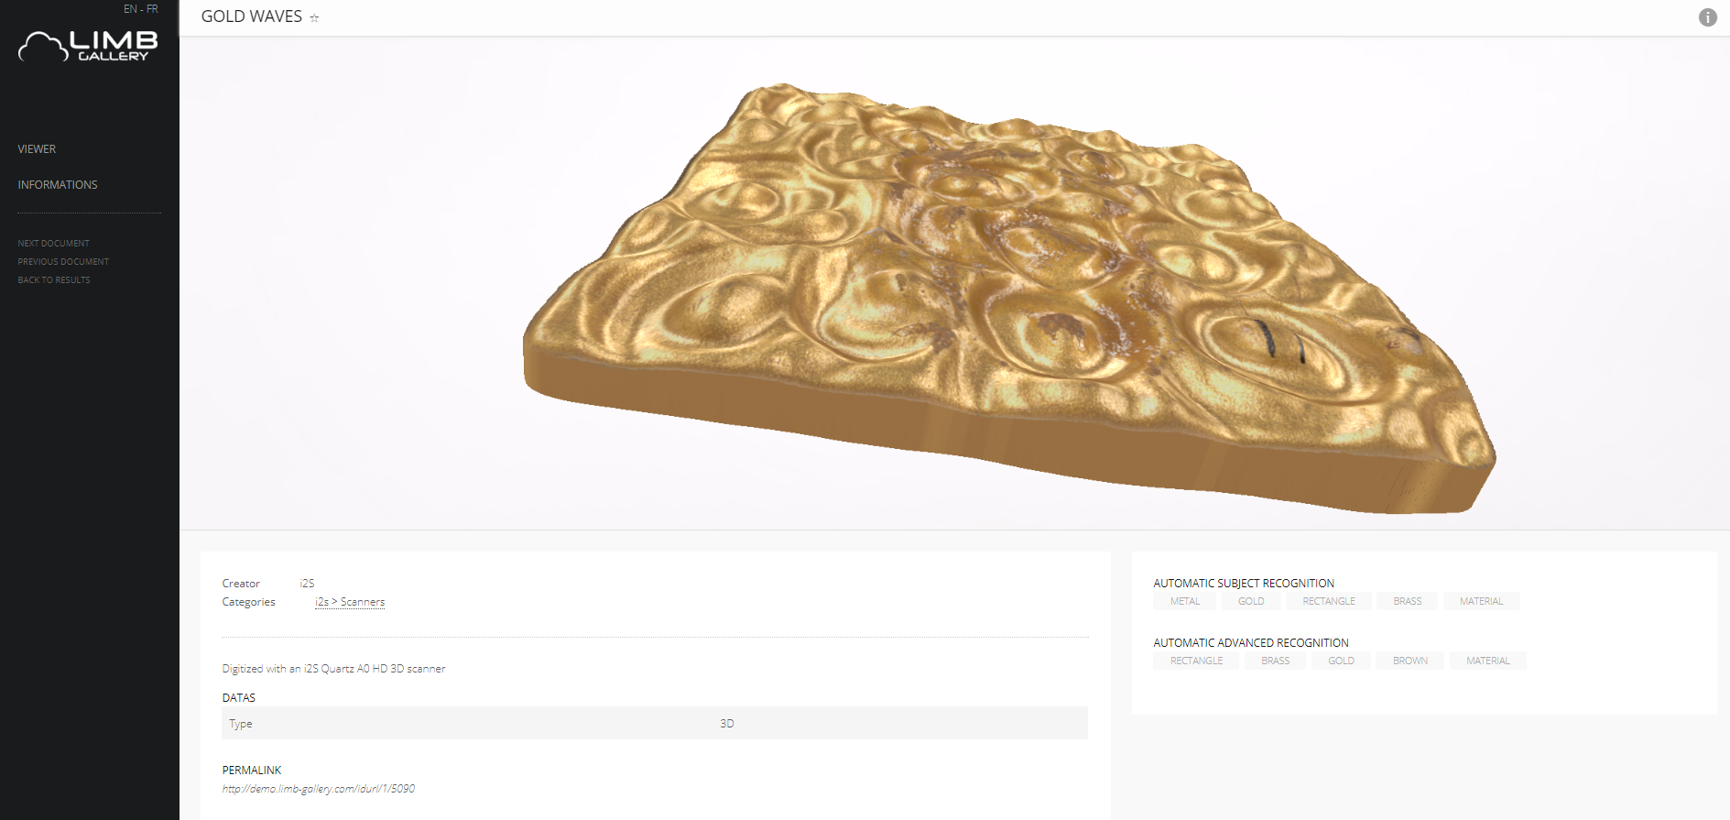Star the GOLD WAVES document as favorite
The image size is (1730, 820).
pyautogui.click(x=314, y=17)
